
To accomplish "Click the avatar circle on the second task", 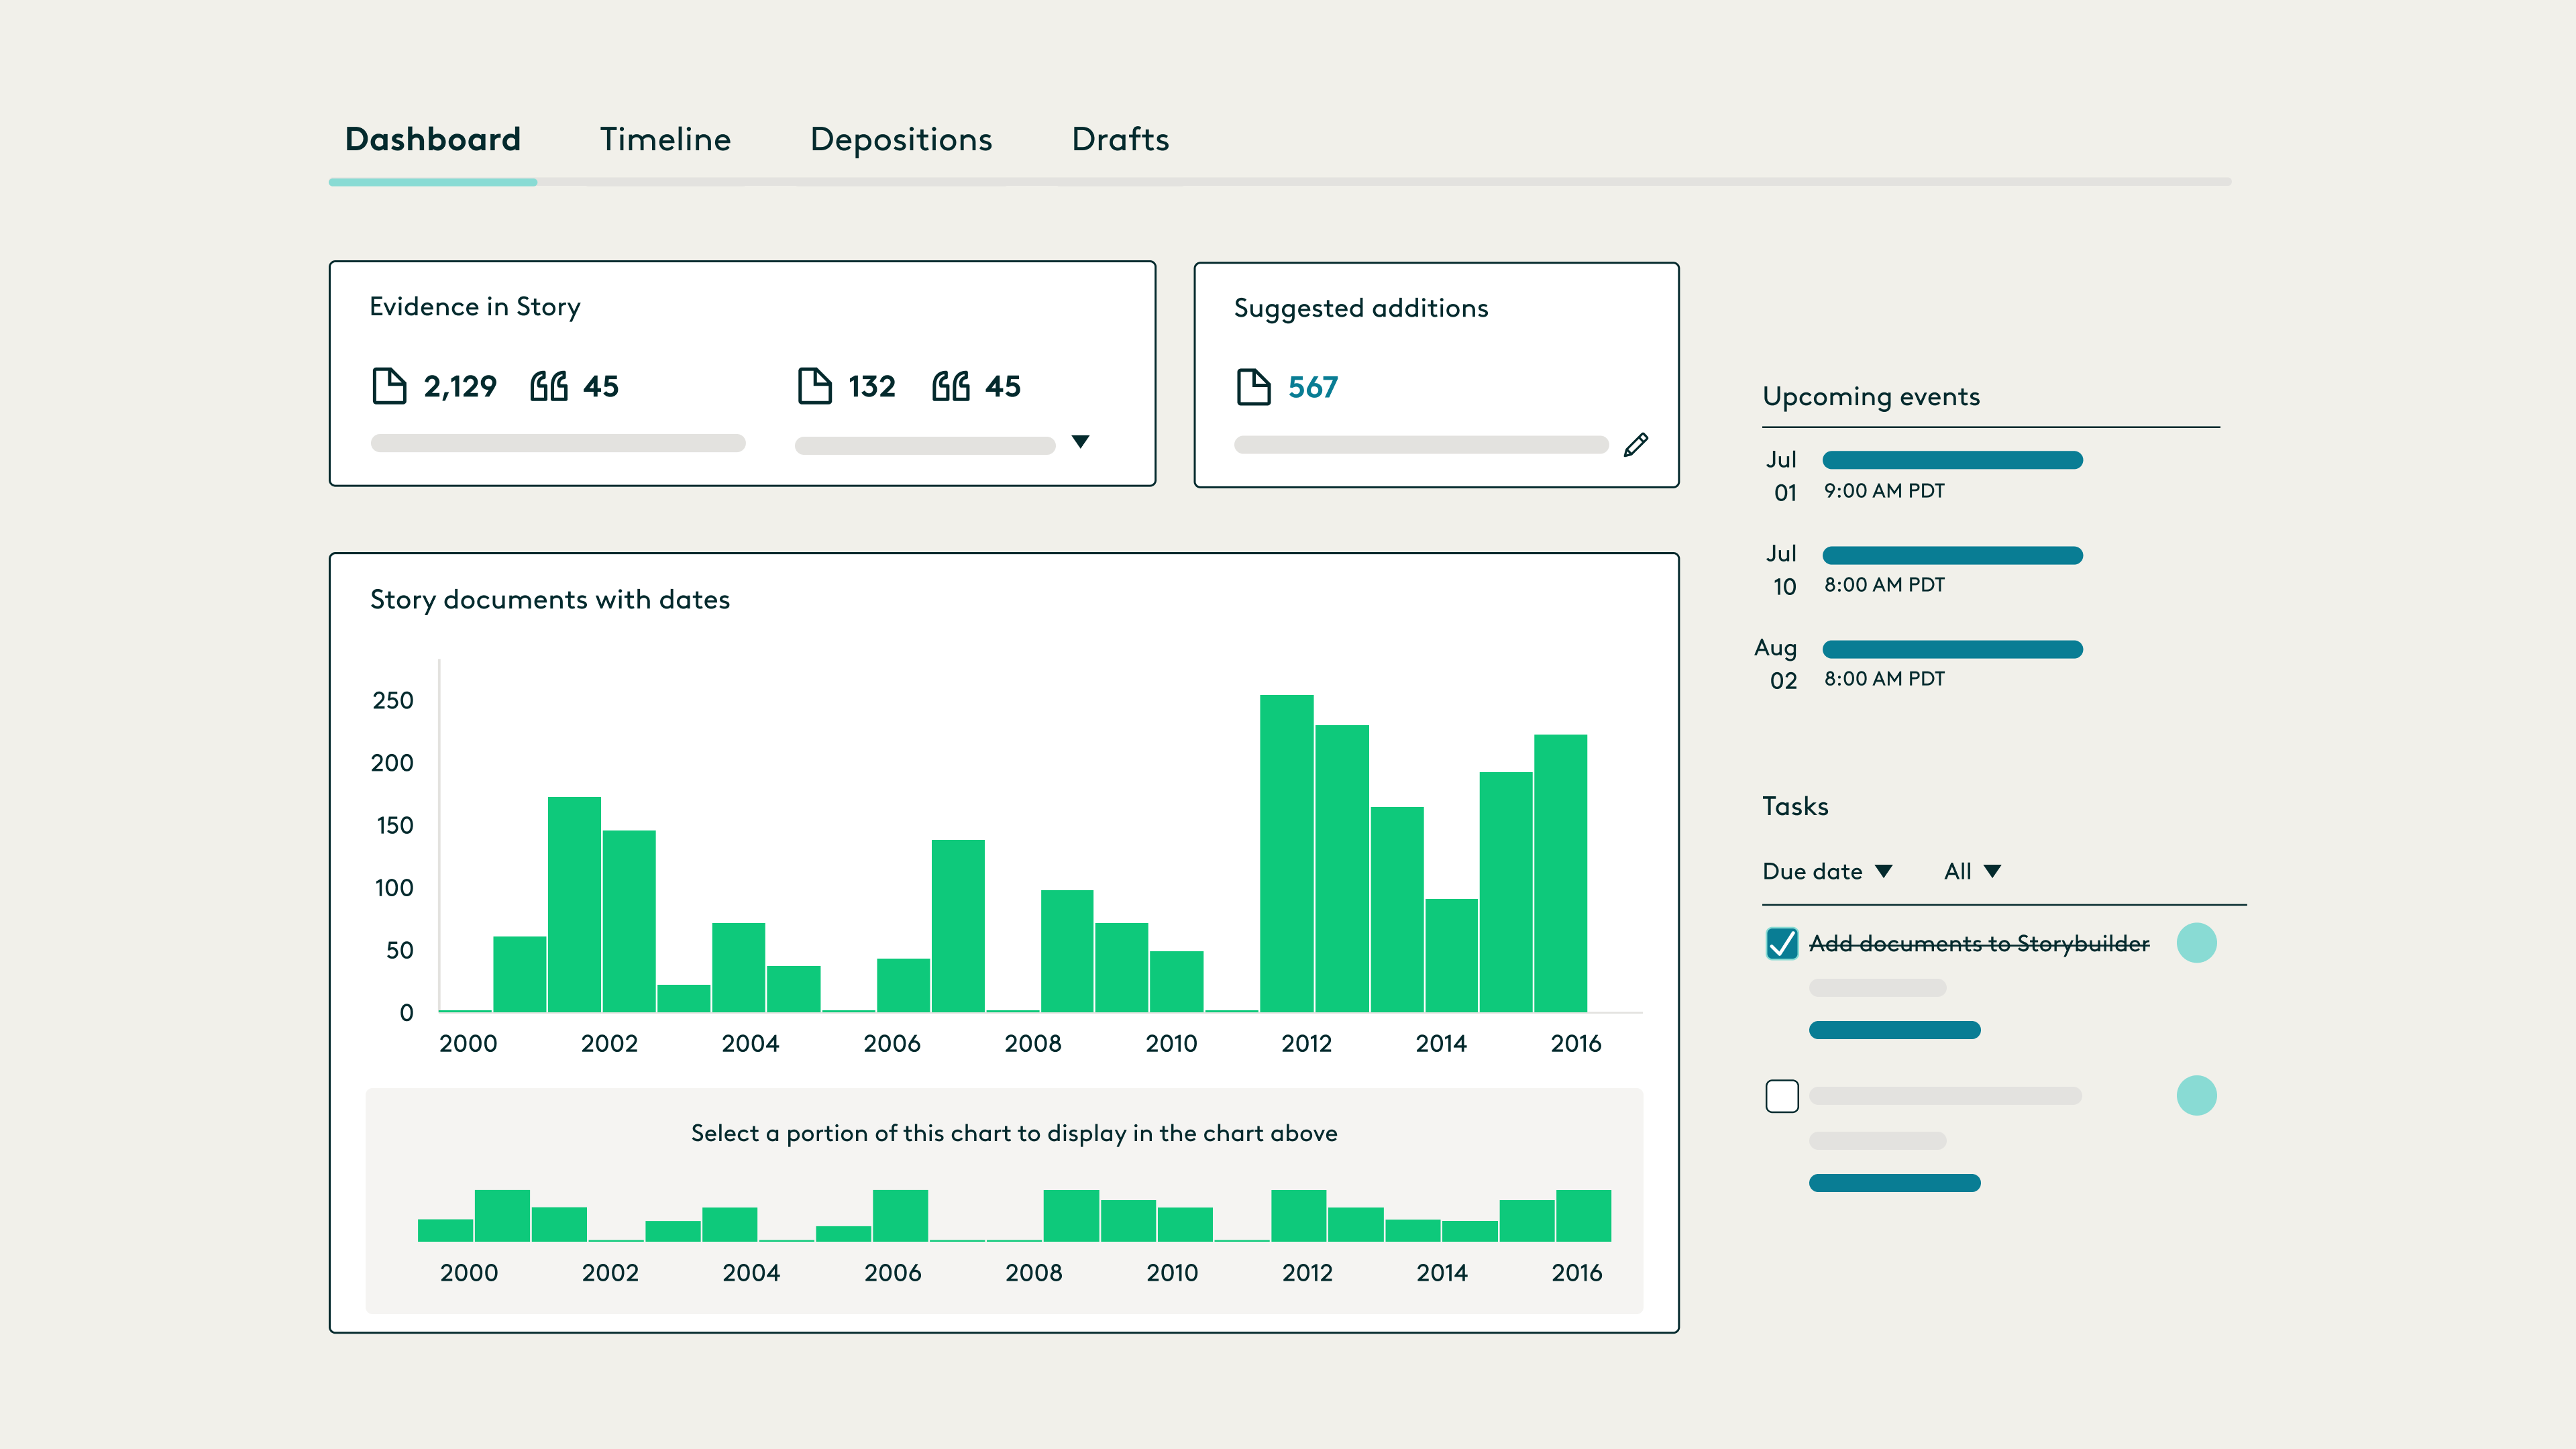I will click(2197, 1095).
